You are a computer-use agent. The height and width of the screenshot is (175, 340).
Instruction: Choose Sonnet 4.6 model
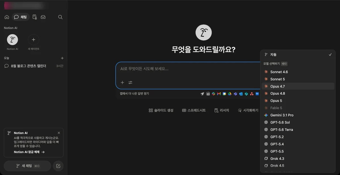click(x=298, y=72)
